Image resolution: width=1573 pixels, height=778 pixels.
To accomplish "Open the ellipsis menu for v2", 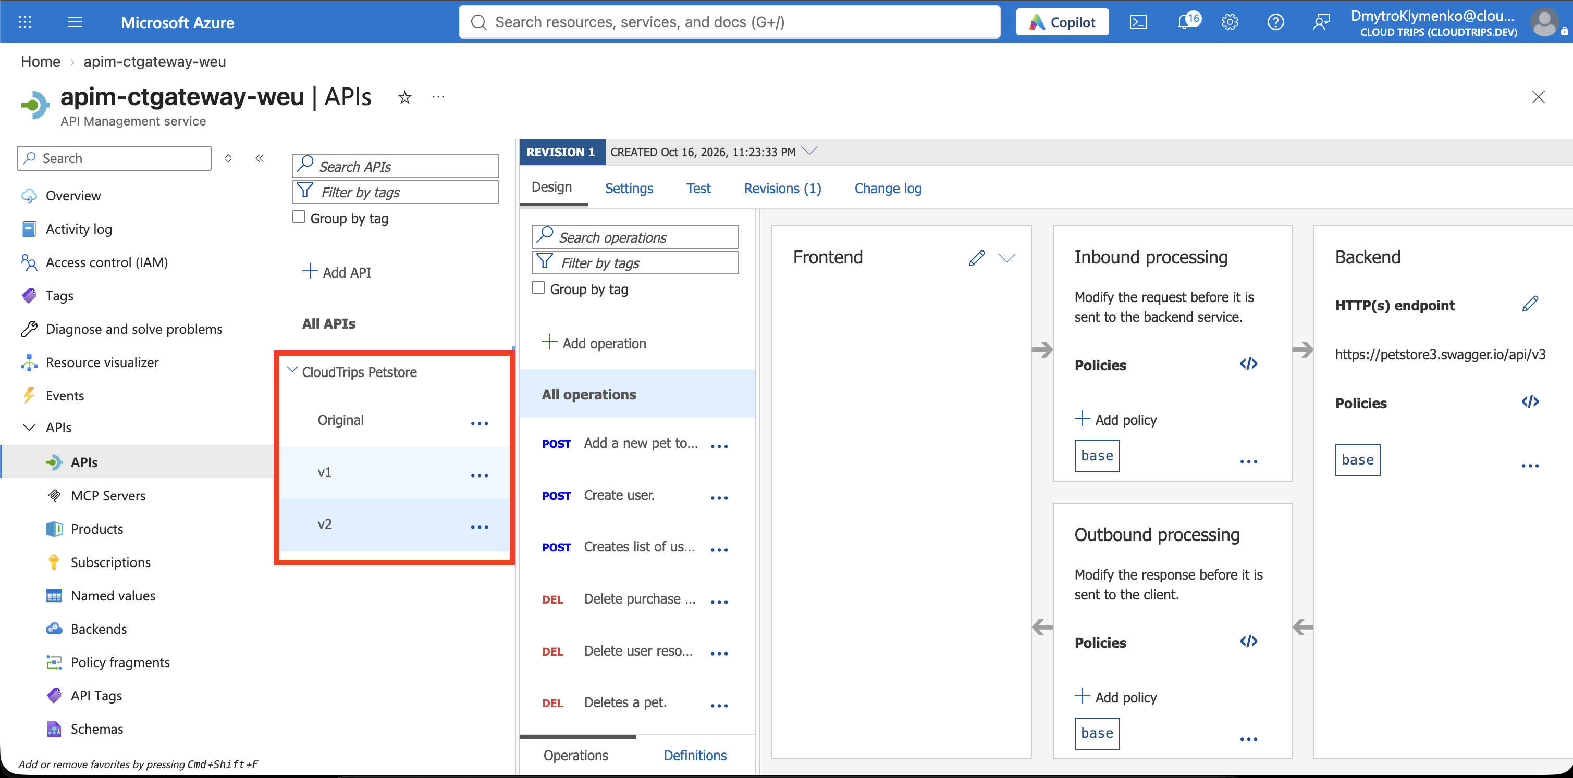I will 480,527.
